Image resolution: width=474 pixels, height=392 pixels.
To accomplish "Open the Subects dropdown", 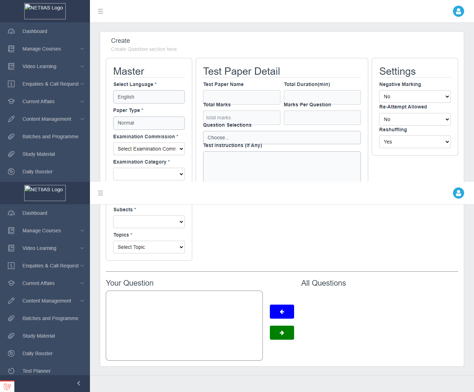I will point(149,222).
